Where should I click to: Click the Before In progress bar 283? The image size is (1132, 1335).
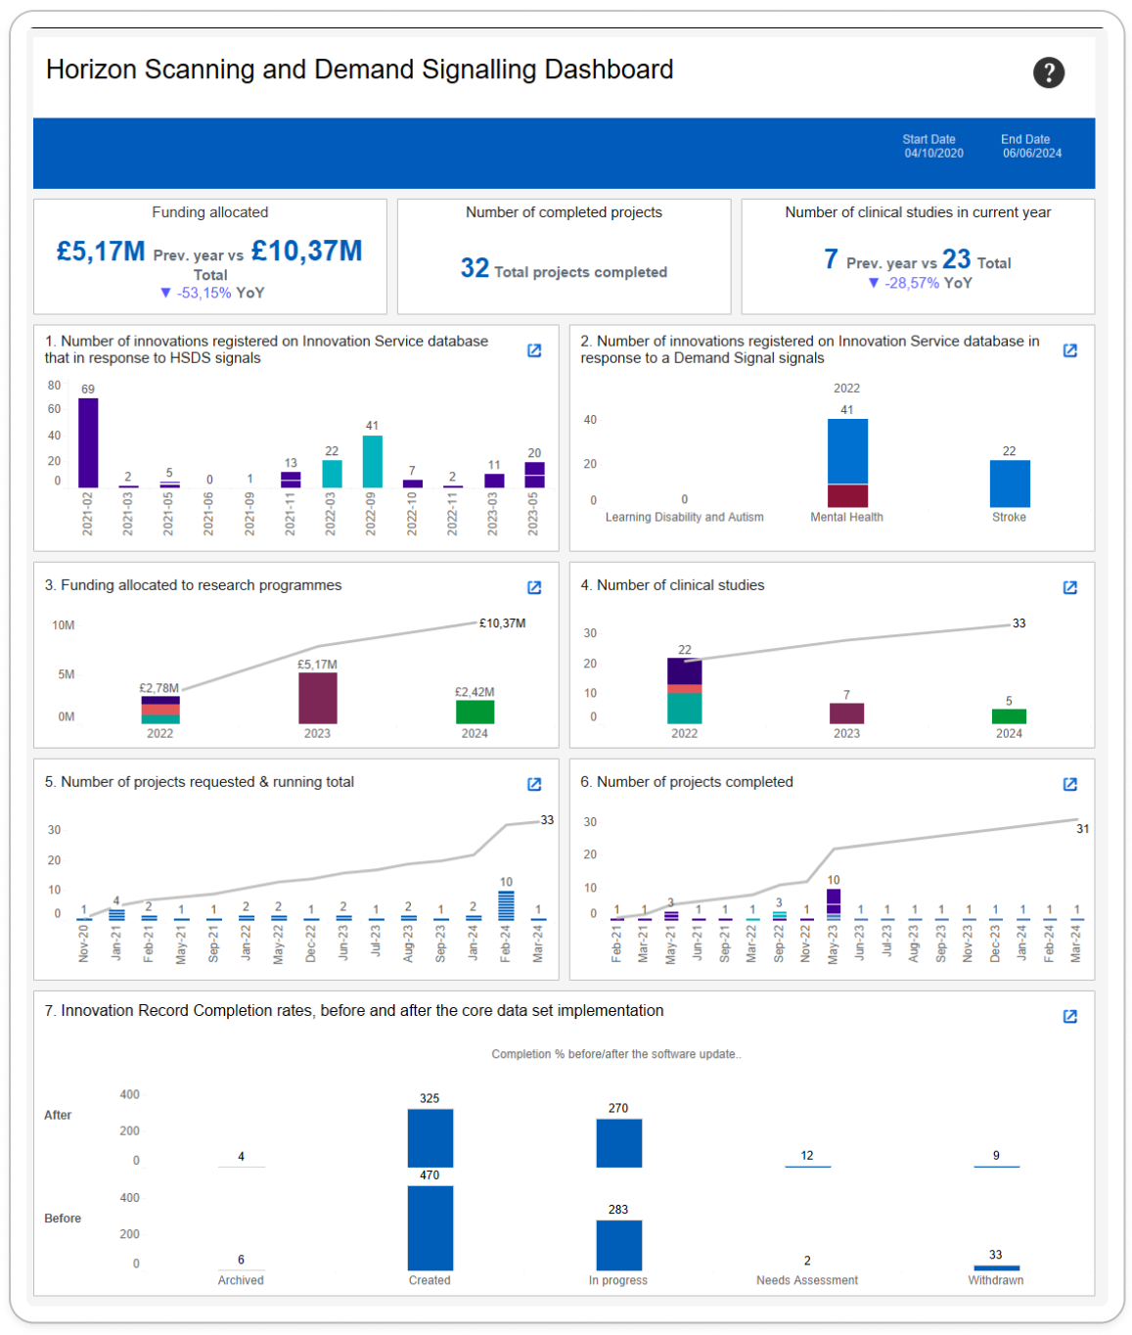[618, 1245]
